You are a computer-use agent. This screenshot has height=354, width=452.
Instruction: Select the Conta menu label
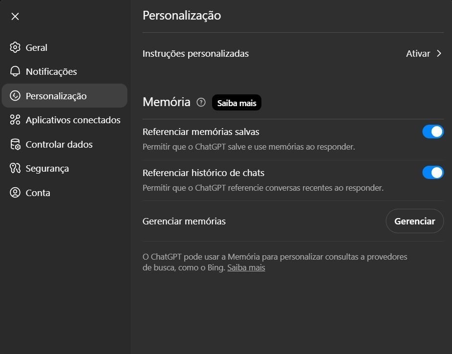click(38, 193)
